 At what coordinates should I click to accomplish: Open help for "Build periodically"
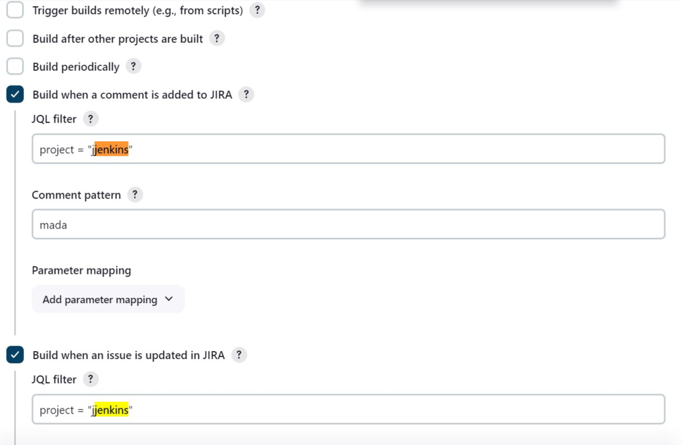point(133,66)
